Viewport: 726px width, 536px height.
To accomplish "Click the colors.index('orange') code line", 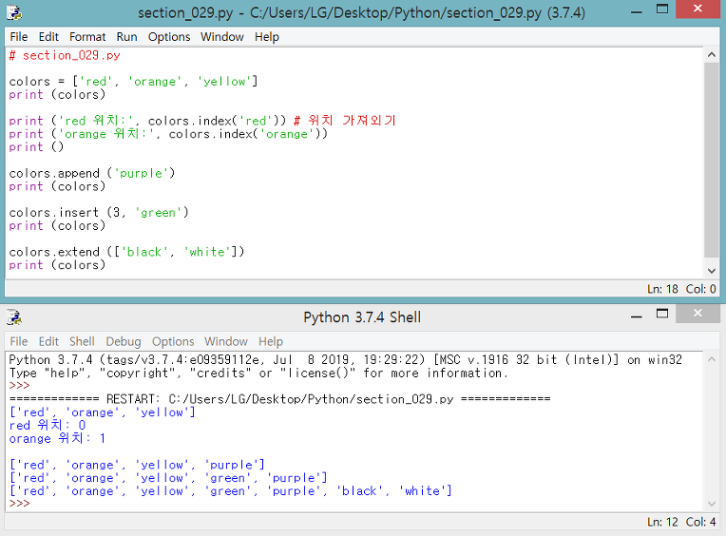I will click(x=168, y=134).
